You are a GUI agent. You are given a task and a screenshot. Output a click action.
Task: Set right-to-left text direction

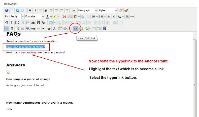click(12, 23)
